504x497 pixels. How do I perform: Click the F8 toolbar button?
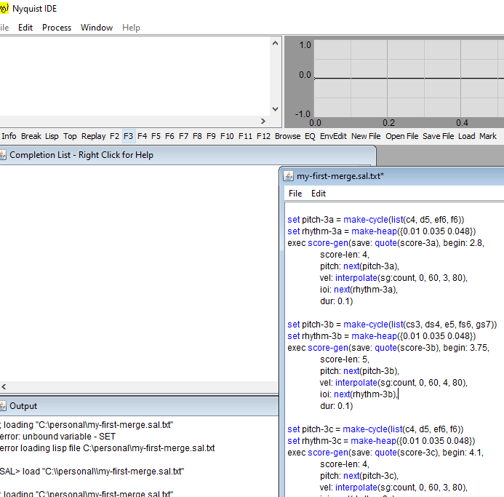coord(197,136)
